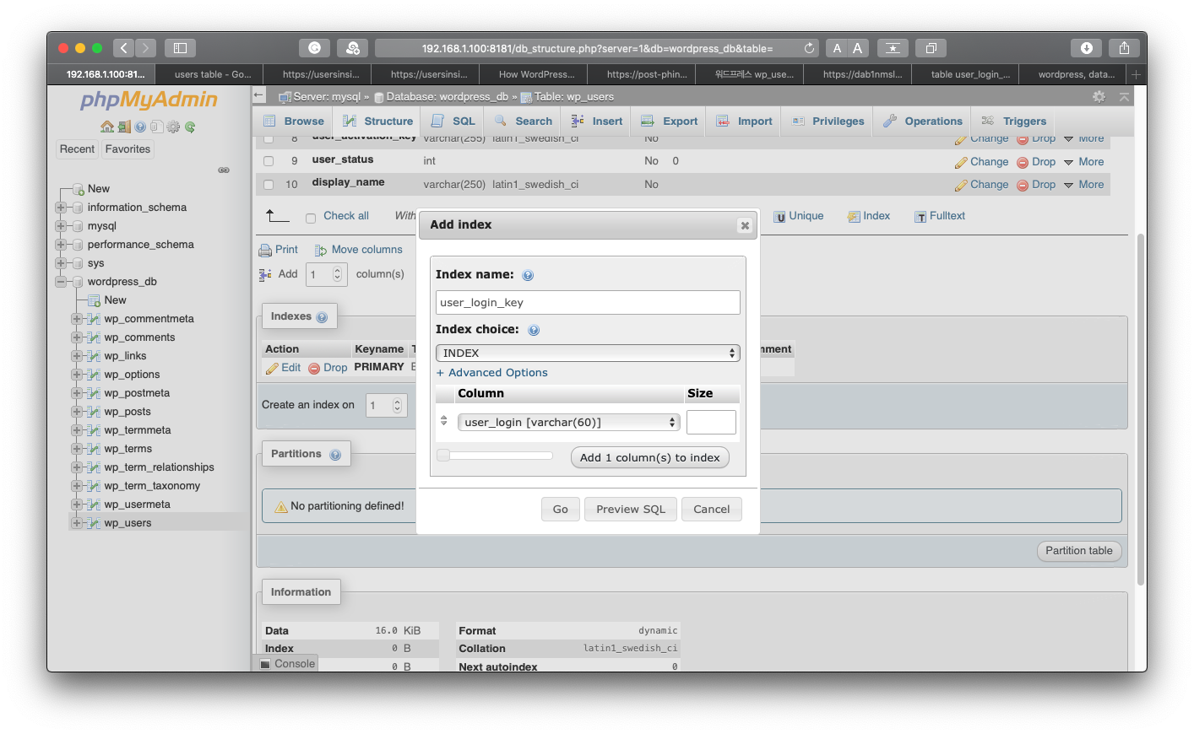The height and width of the screenshot is (734, 1194).
Task: Click Add 1 column(s) to index button
Action: [x=650, y=458]
